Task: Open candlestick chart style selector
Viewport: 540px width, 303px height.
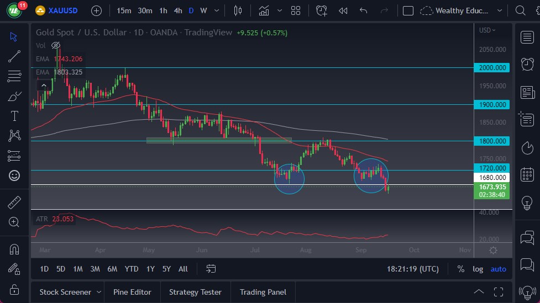Action: coord(238,10)
